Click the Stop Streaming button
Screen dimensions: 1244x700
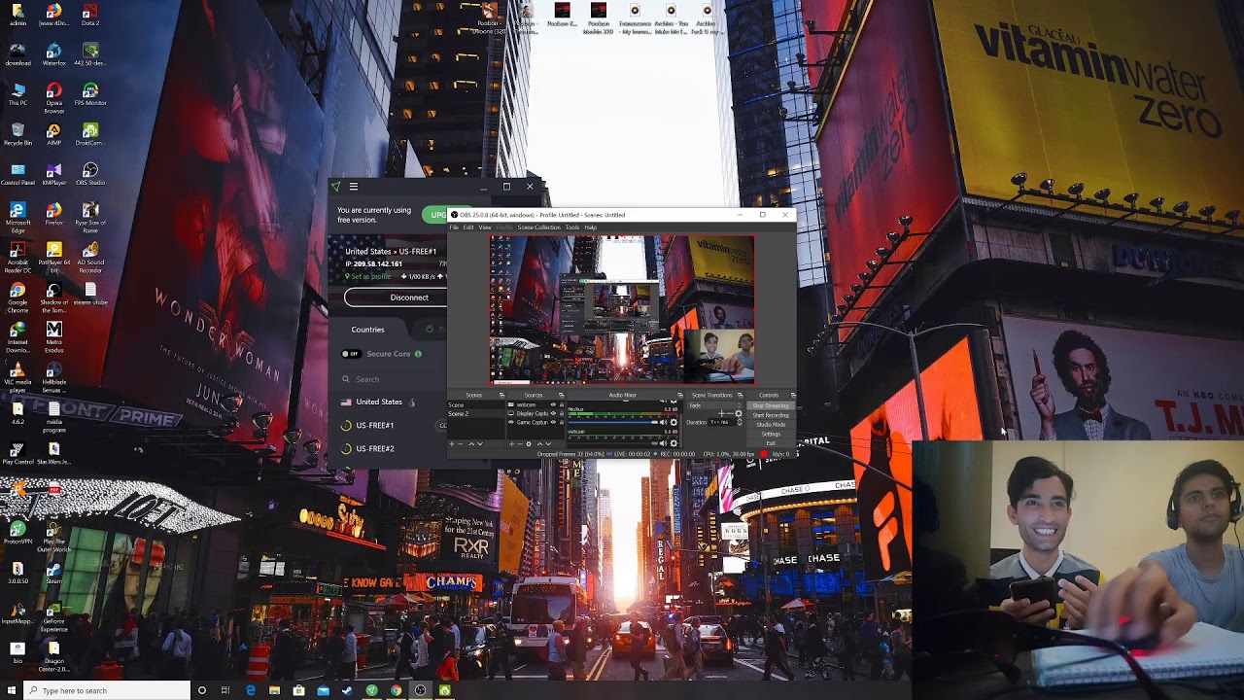[x=771, y=405]
